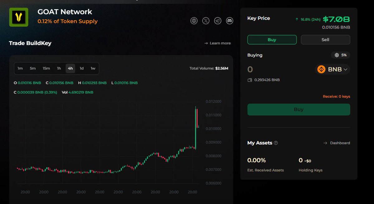Click the Dashboard arrow icon
The height and width of the screenshot is (204, 374).
325,143
